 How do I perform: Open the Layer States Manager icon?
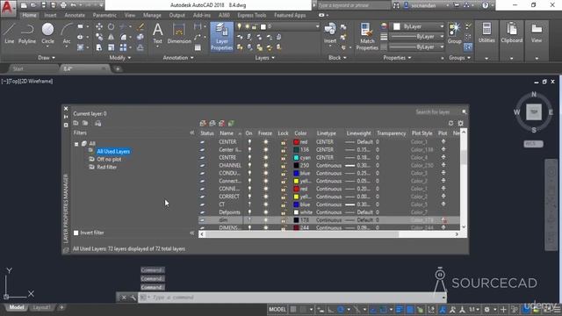[x=97, y=123]
